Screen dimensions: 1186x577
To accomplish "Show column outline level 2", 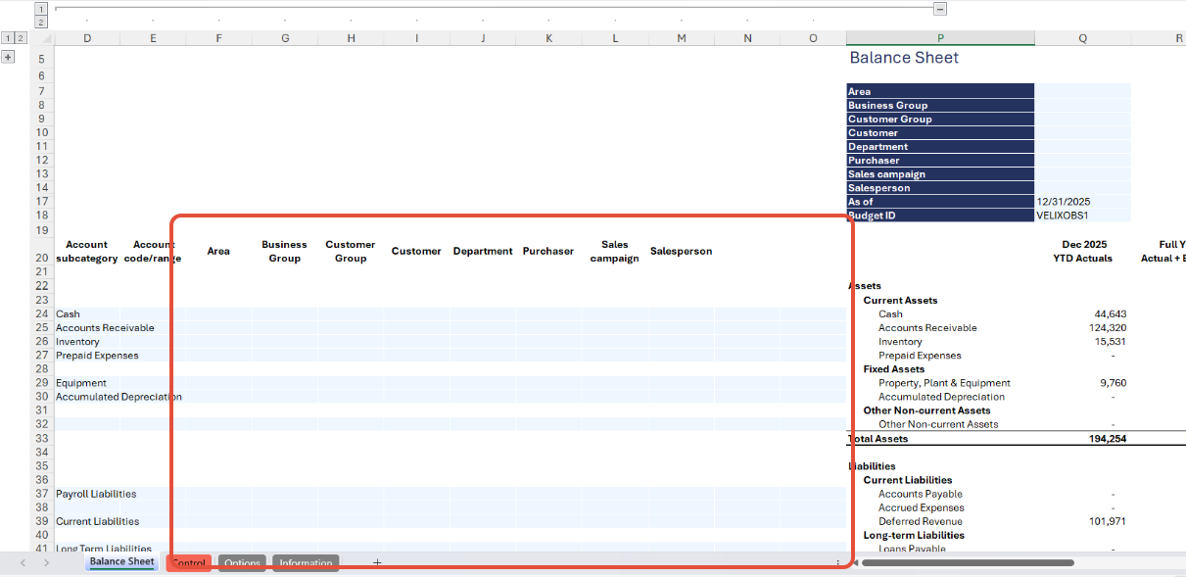I will tap(40, 21).
